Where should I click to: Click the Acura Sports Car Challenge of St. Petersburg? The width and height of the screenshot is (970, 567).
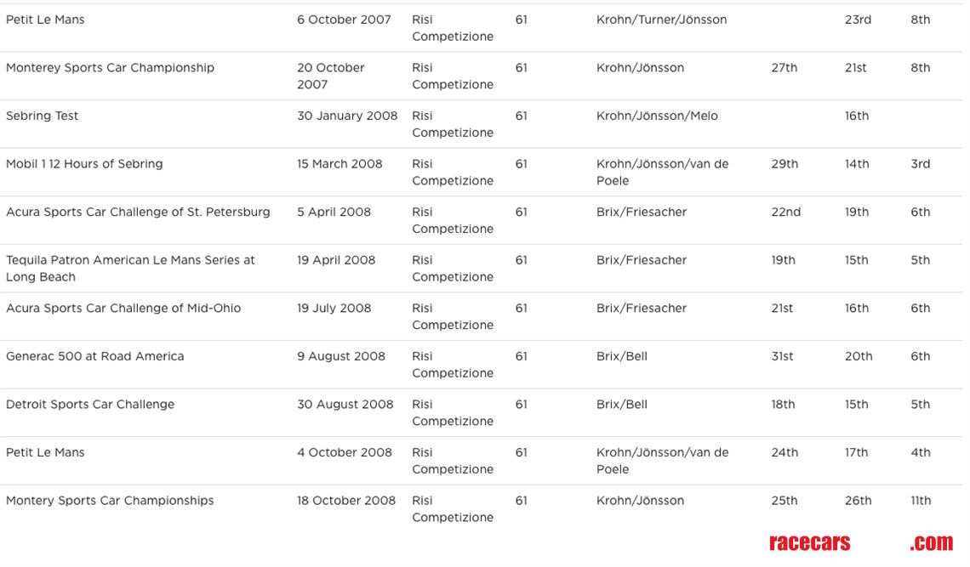coord(138,212)
